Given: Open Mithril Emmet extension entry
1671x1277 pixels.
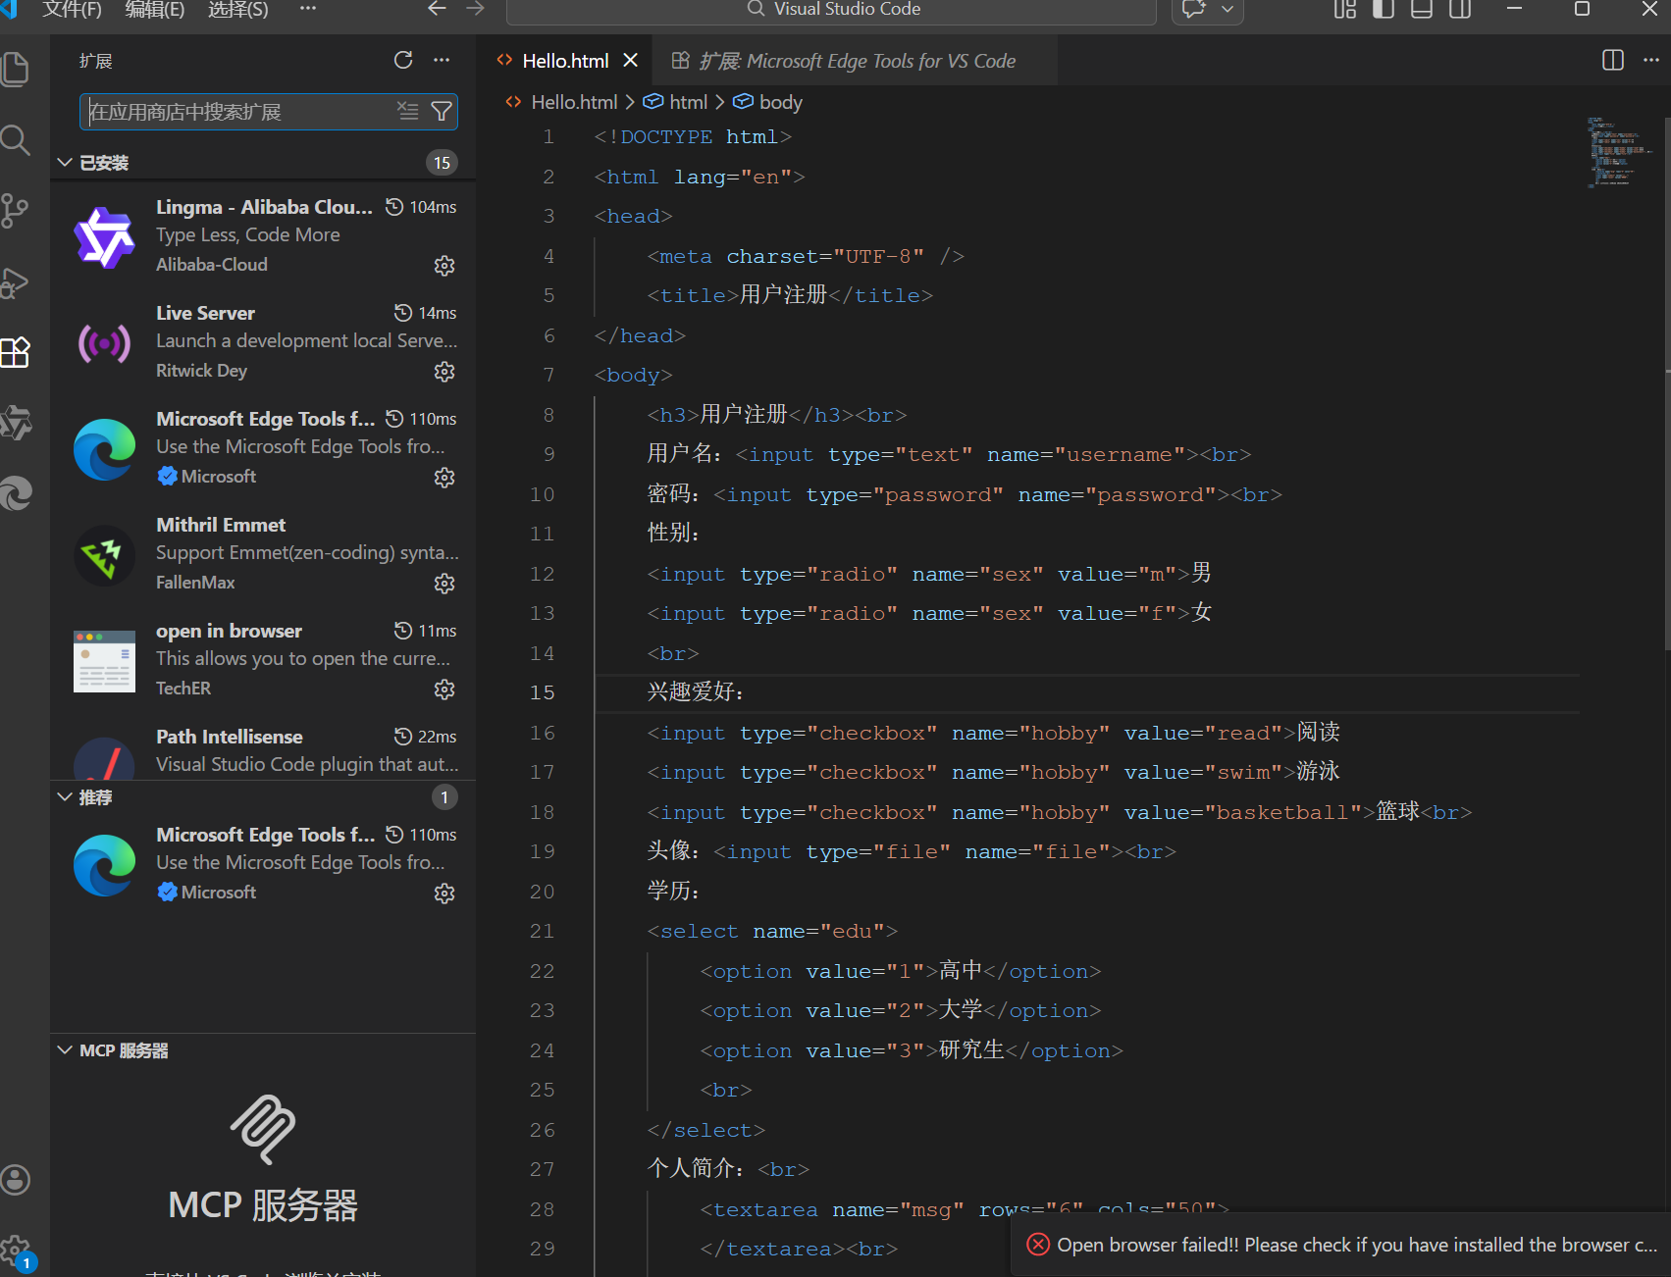Looking at the screenshot, I should 263,553.
